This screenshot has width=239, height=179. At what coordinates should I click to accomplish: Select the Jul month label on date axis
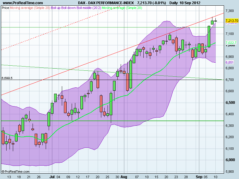[x=52, y=177]
